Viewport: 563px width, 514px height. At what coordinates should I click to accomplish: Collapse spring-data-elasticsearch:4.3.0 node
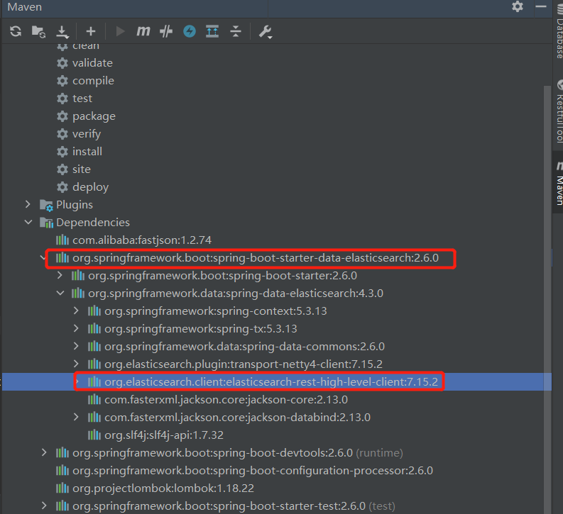coord(60,294)
